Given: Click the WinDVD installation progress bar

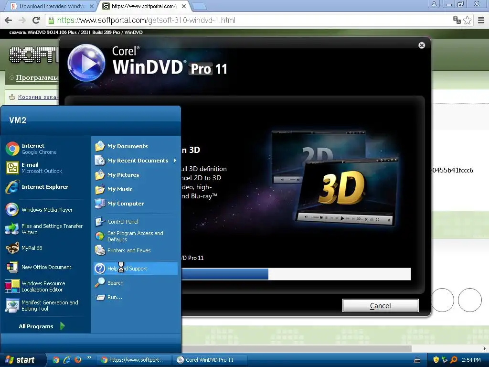Looking at the screenshot, I should [x=296, y=274].
